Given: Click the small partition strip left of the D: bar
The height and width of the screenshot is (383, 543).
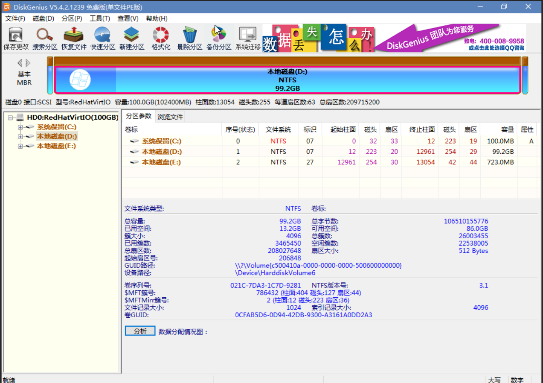Looking at the screenshot, I should point(50,76).
